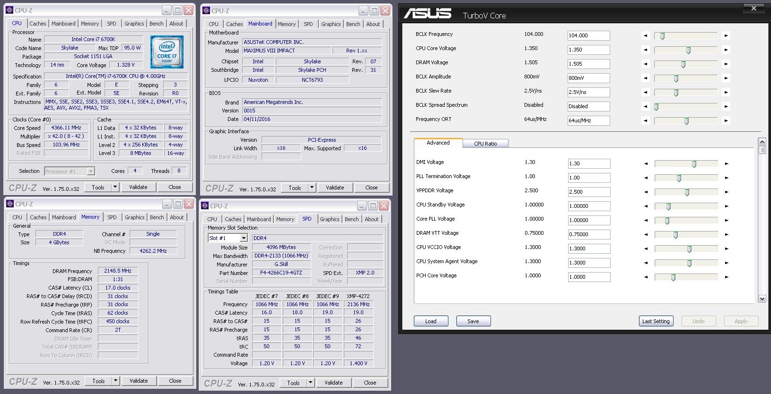
Task: Click the CPU Core Voltage slider handle
Action: click(x=688, y=50)
